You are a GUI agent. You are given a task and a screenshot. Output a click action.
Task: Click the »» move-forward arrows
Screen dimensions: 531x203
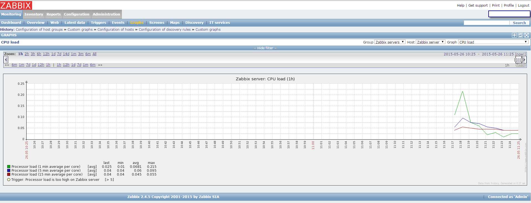100,65
